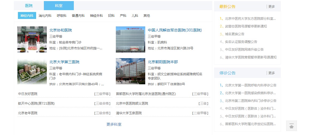Screen dimensions: 325x135
Task: Switch to the 医院 tab
Action: [x=29, y=6]
